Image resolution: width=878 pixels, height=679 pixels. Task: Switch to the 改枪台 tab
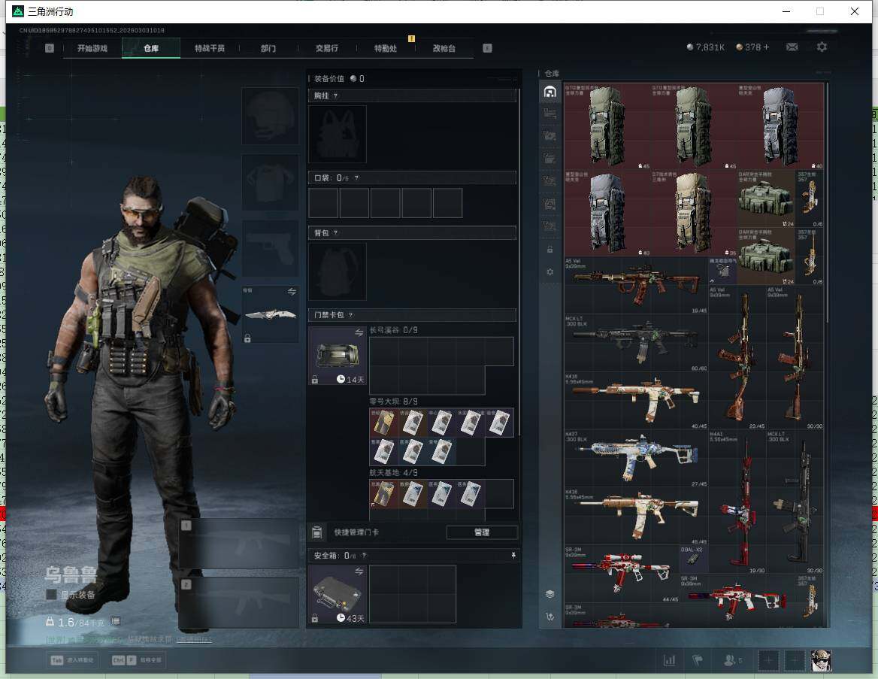pyautogui.click(x=444, y=48)
